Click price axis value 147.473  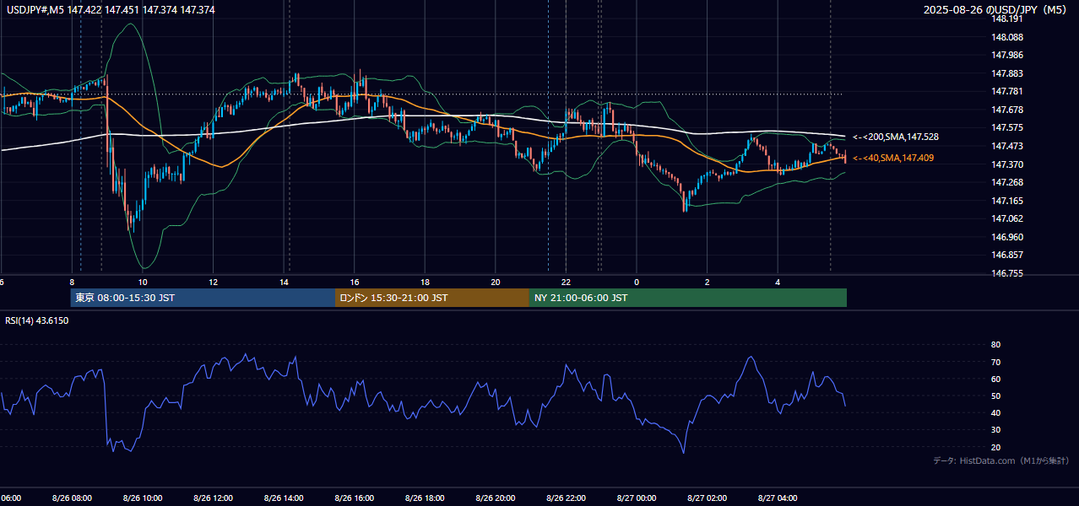pyautogui.click(x=1008, y=146)
